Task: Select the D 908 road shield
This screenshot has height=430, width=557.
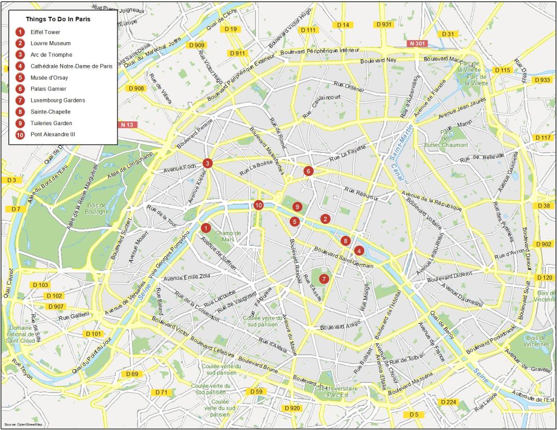Action: point(136,88)
